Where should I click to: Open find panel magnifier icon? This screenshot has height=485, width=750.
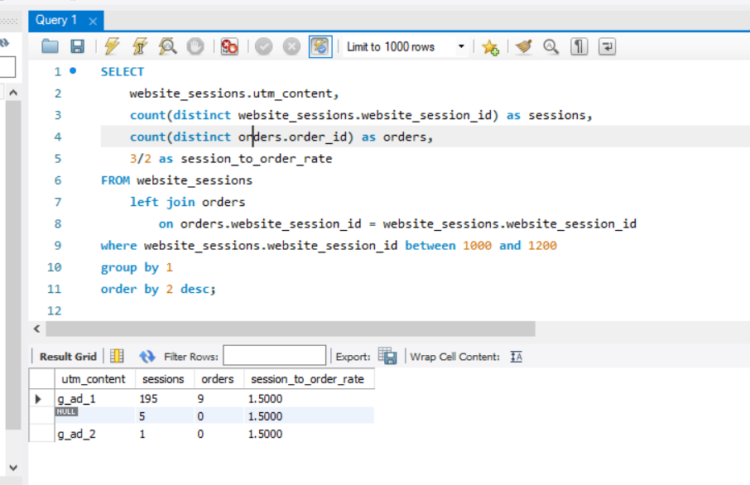(551, 46)
